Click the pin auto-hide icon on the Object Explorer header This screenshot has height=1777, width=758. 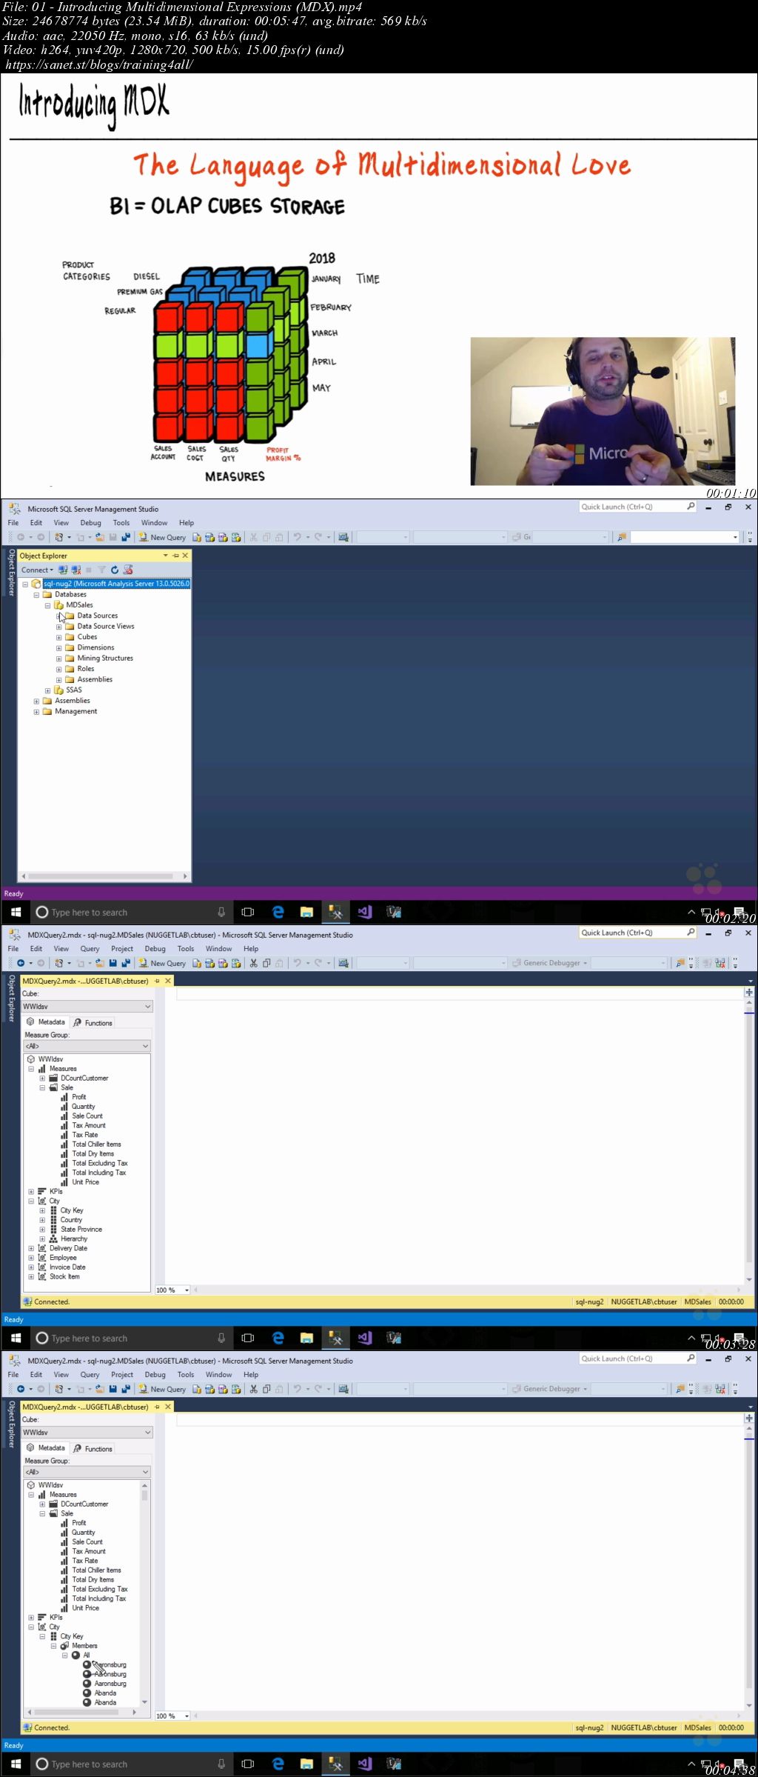(x=175, y=556)
